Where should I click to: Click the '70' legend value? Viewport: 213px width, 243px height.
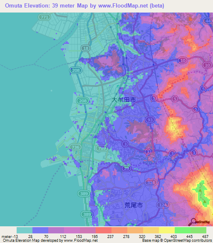point(46,237)
